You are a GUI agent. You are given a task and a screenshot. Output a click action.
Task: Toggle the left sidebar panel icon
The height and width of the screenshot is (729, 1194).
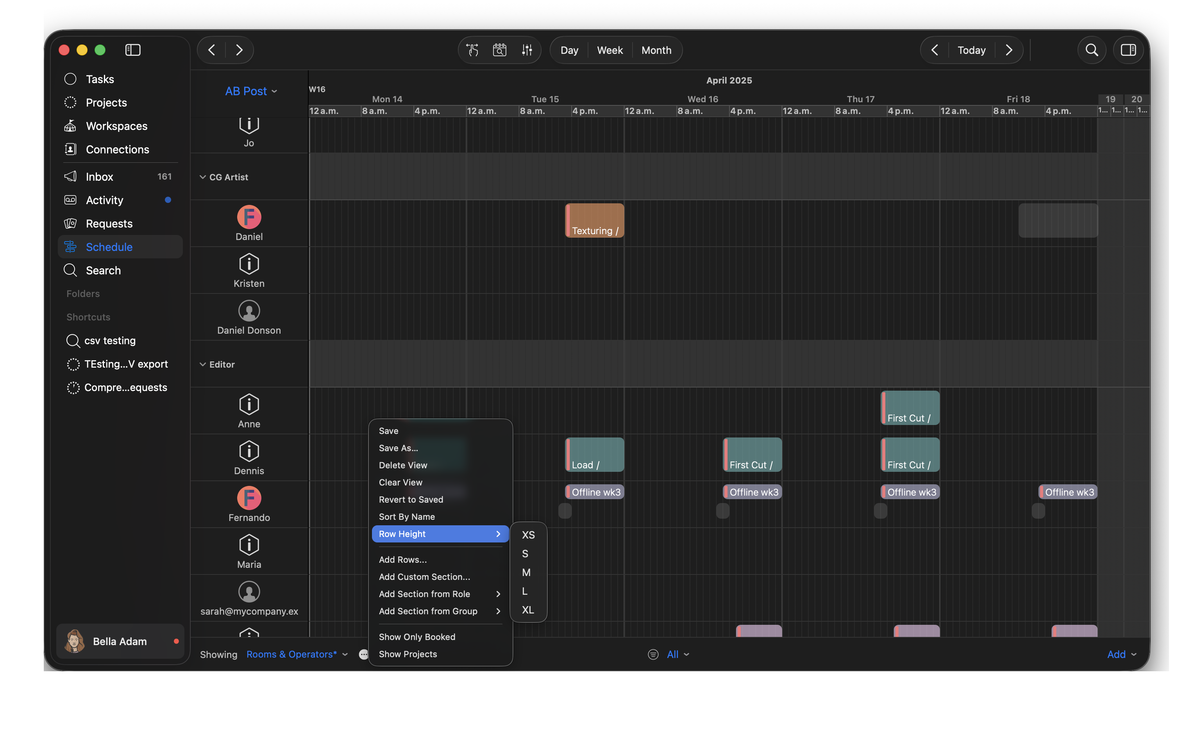point(133,50)
